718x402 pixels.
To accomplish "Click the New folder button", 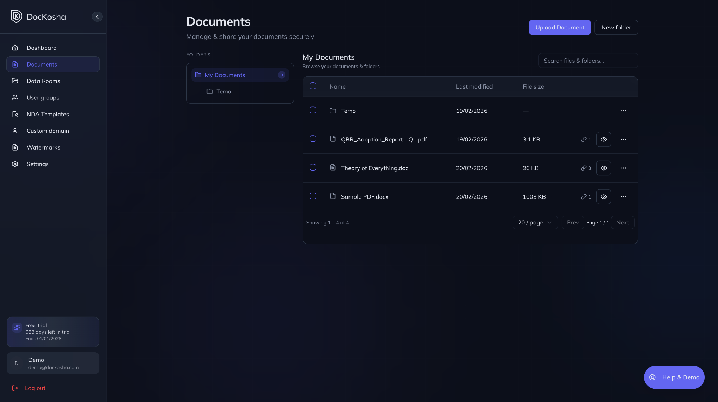I will tap(616, 27).
